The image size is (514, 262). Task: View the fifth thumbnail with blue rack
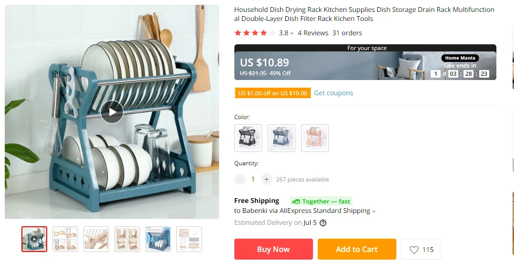coord(158,239)
